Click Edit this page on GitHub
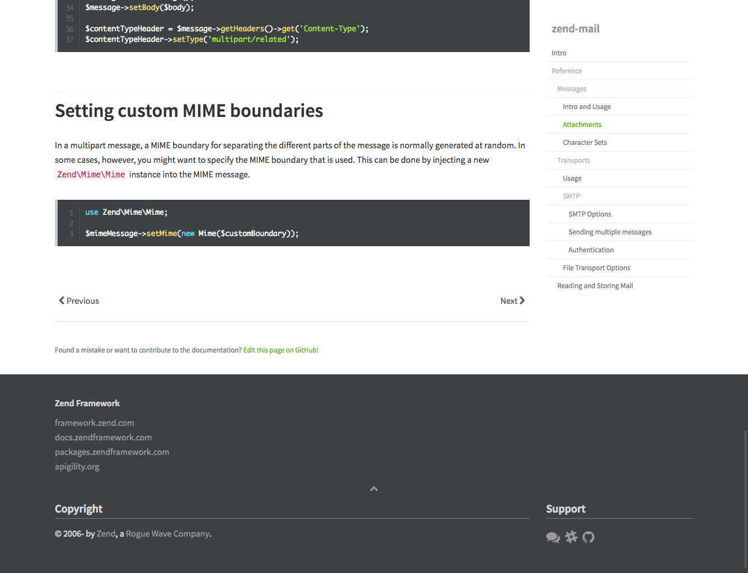 (x=280, y=350)
